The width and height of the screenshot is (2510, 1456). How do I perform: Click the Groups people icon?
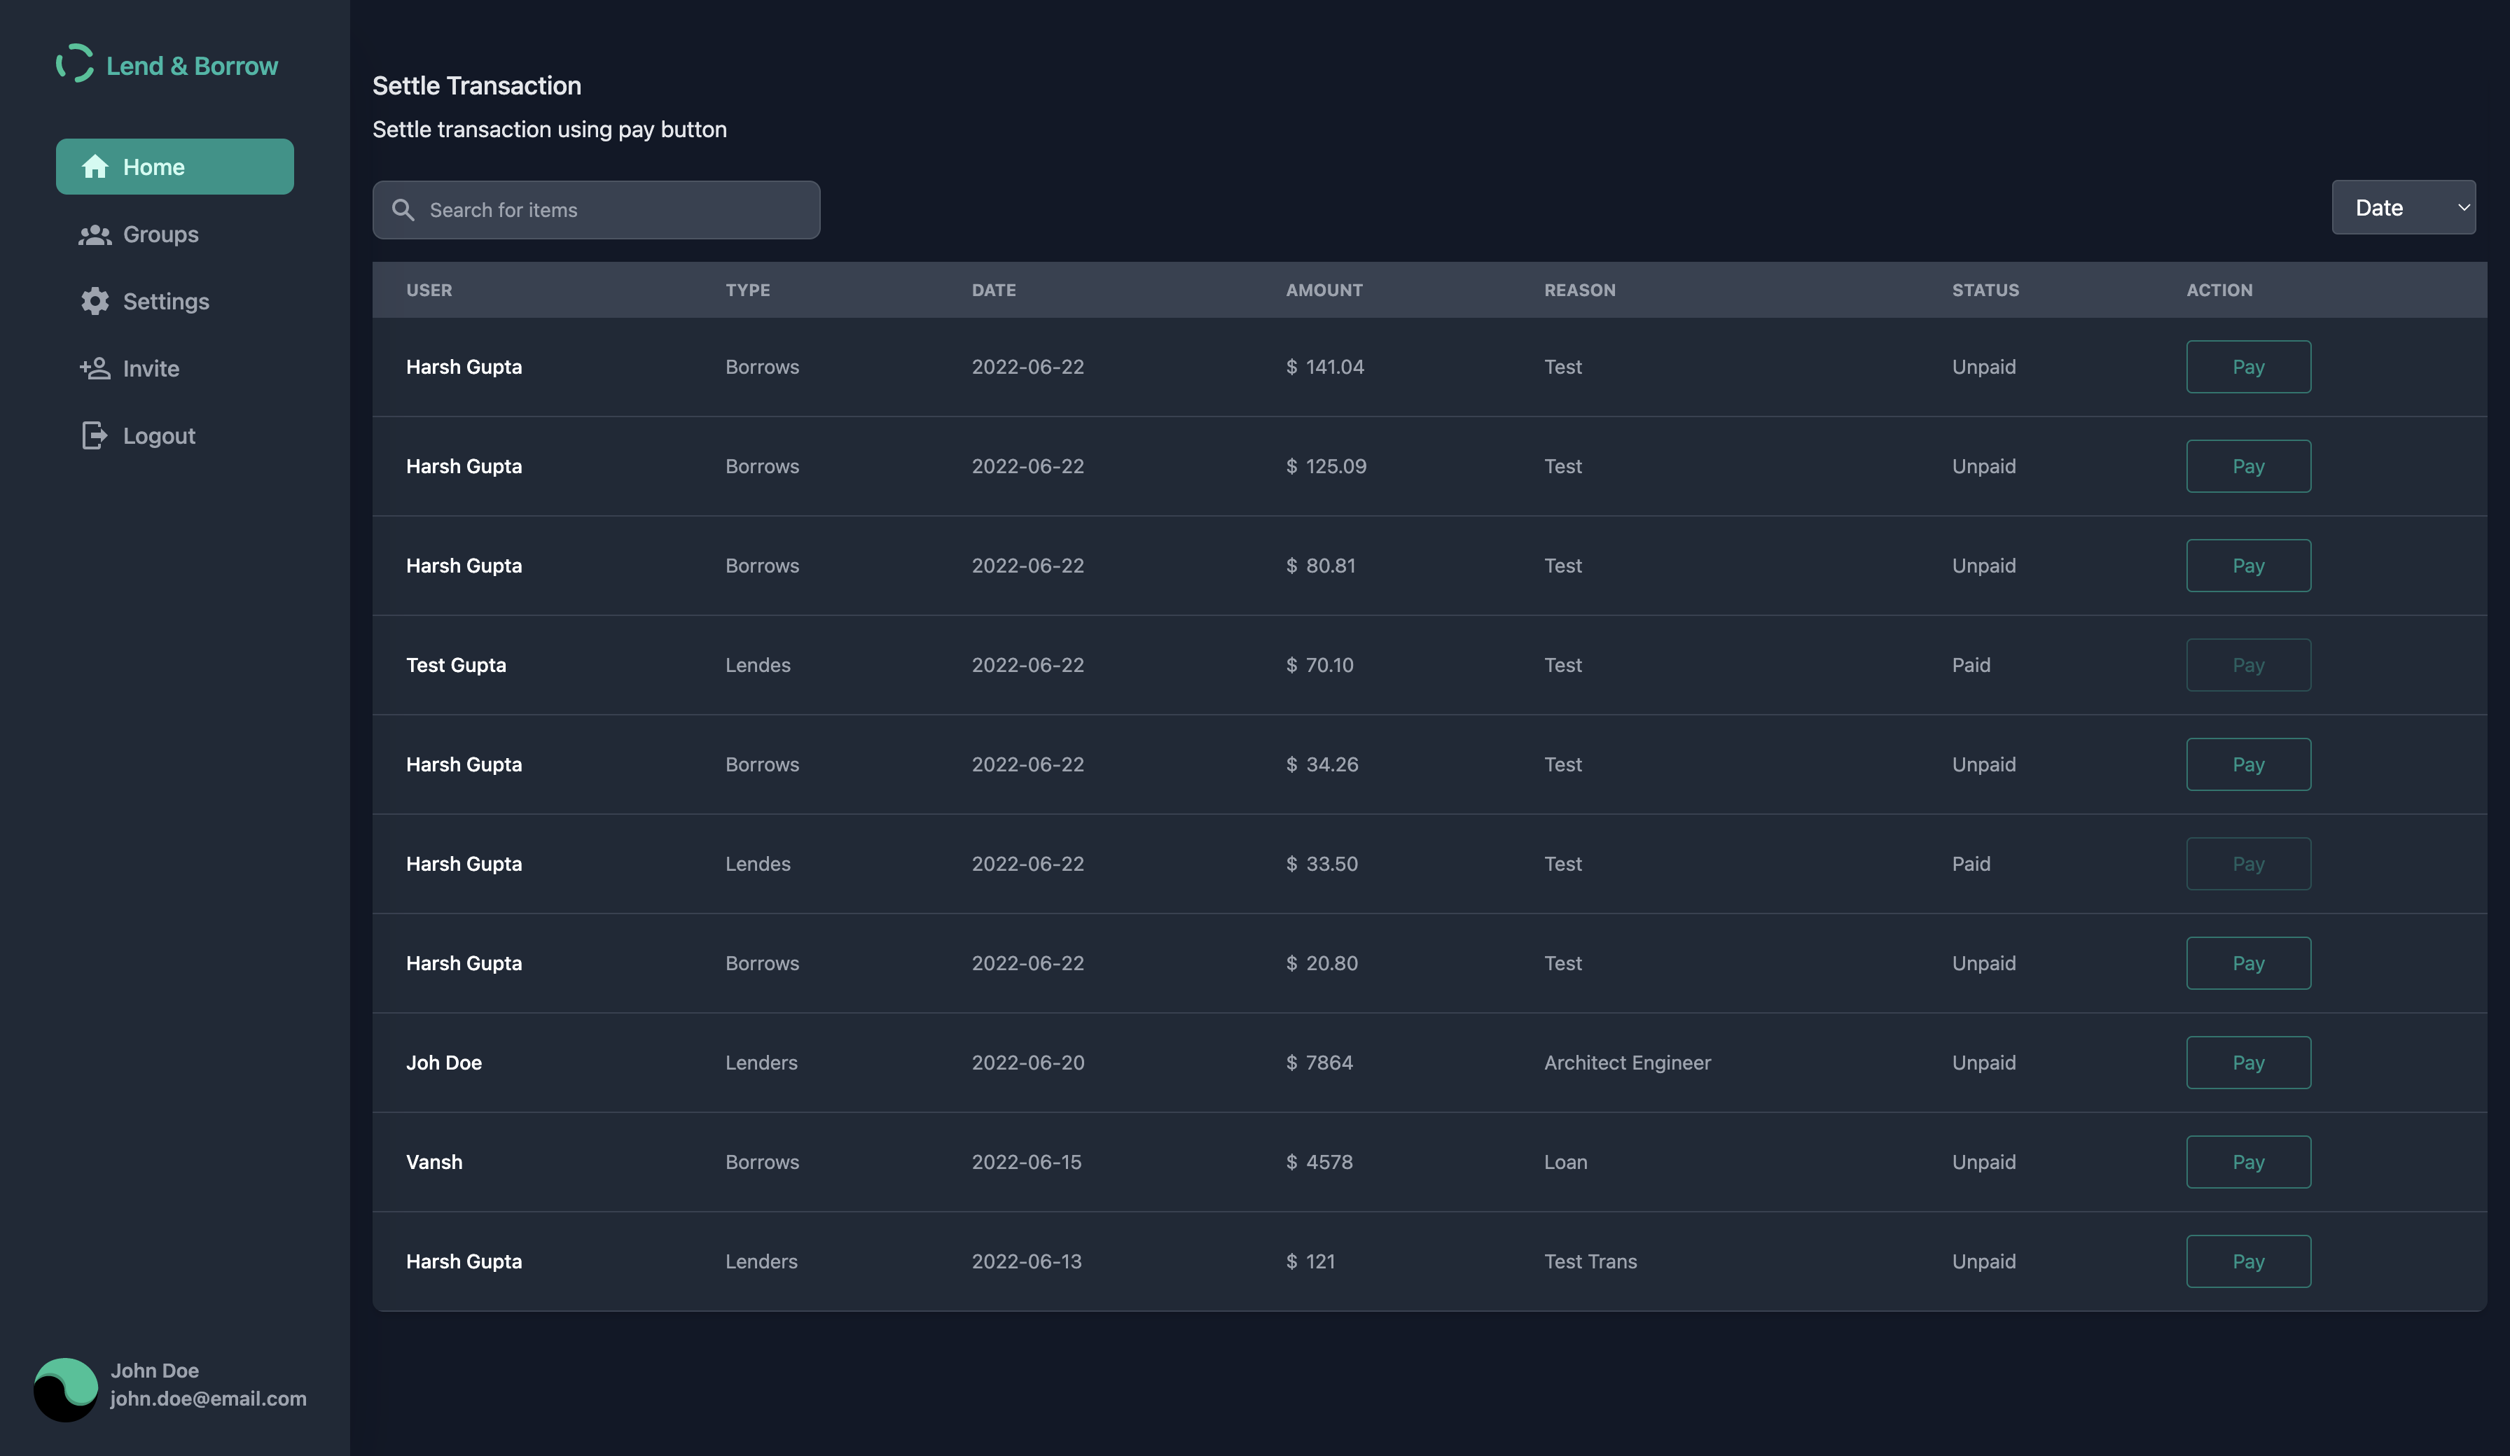[95, 234]
